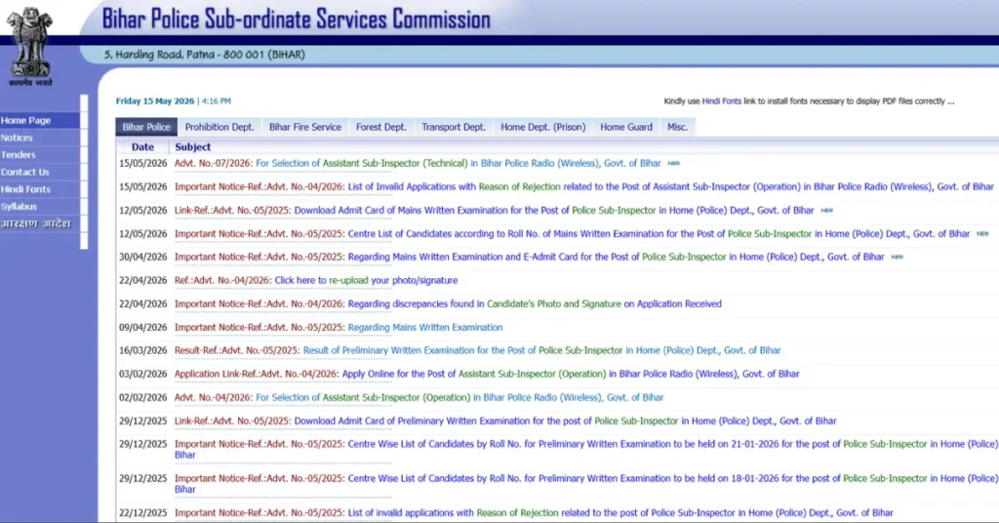Click the NEW badge on Advt. No.-07/2026 row
The image size is (999, 523).
coord(673,163)
